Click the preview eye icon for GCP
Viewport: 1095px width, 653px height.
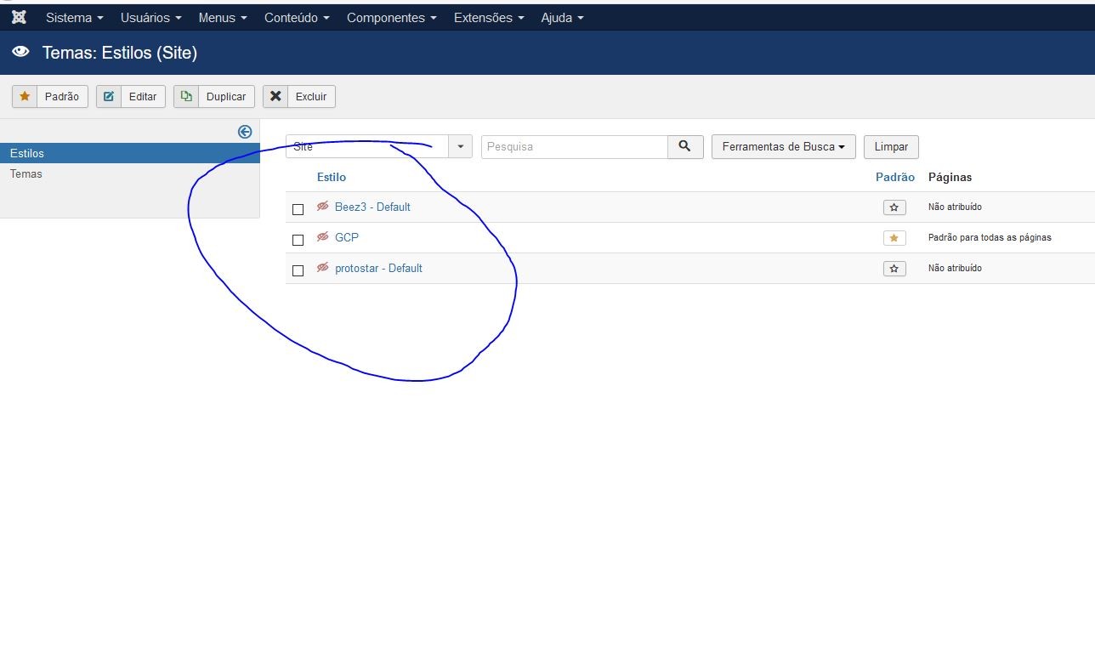tap(323, 237)
